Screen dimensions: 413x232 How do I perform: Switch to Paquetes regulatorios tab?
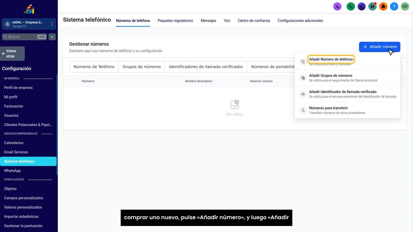pyautogui.click(x=175, y=21)
